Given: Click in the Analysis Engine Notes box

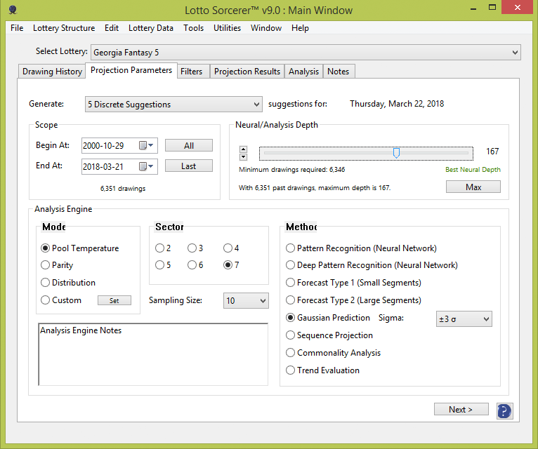Looking at the screenshot, I should (153, 354).
